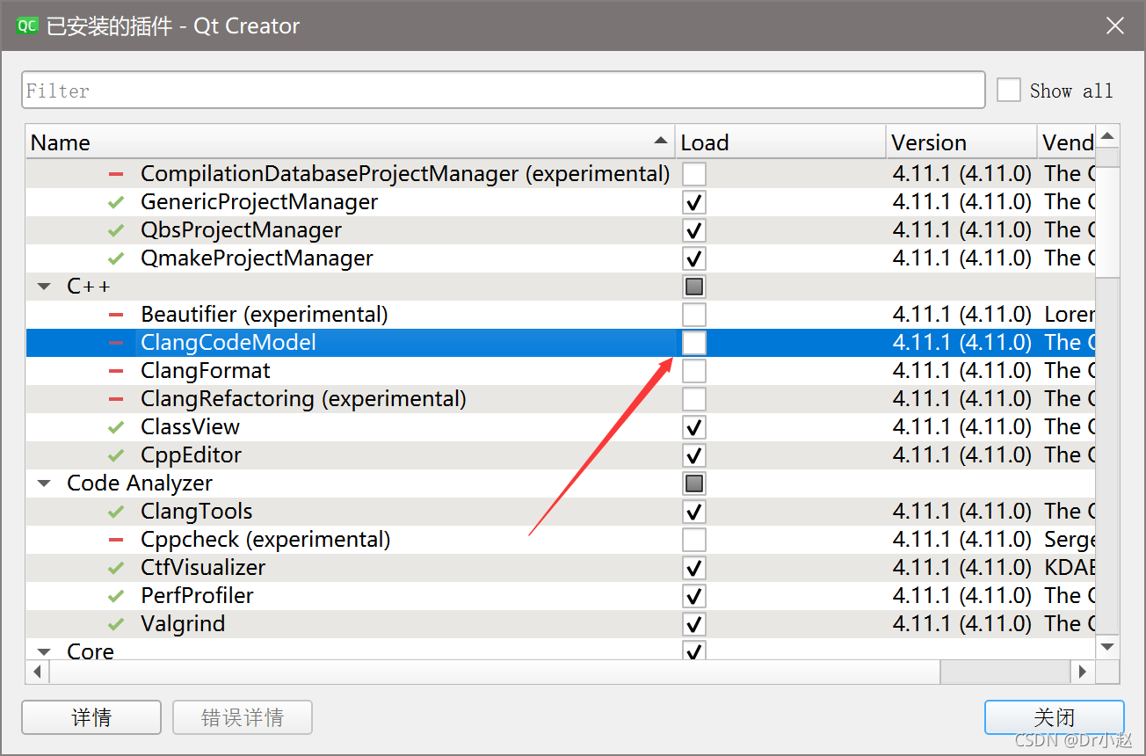1146x756 pixels.
Task: Select Cppcheck (experimental) plugin row
Action: tap(561, 540)
